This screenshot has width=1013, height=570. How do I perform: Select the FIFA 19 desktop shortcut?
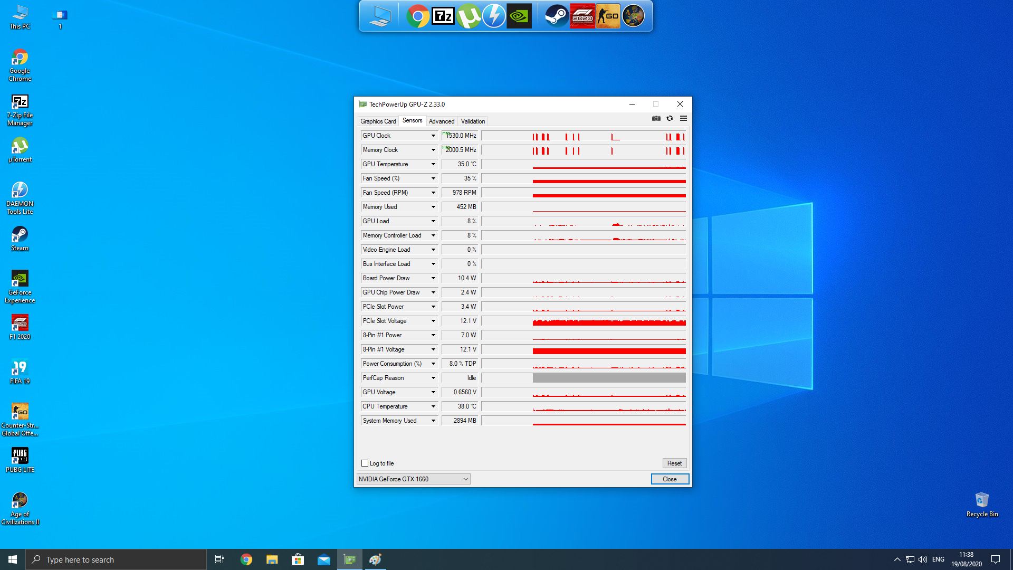[20, 372]
